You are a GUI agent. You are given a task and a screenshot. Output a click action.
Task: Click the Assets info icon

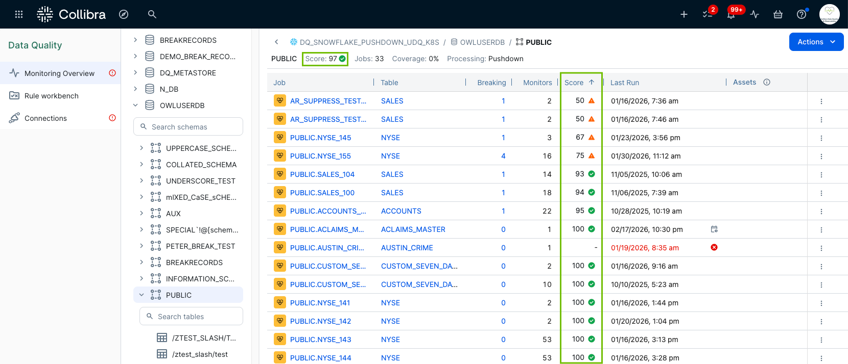click(767, 82)
